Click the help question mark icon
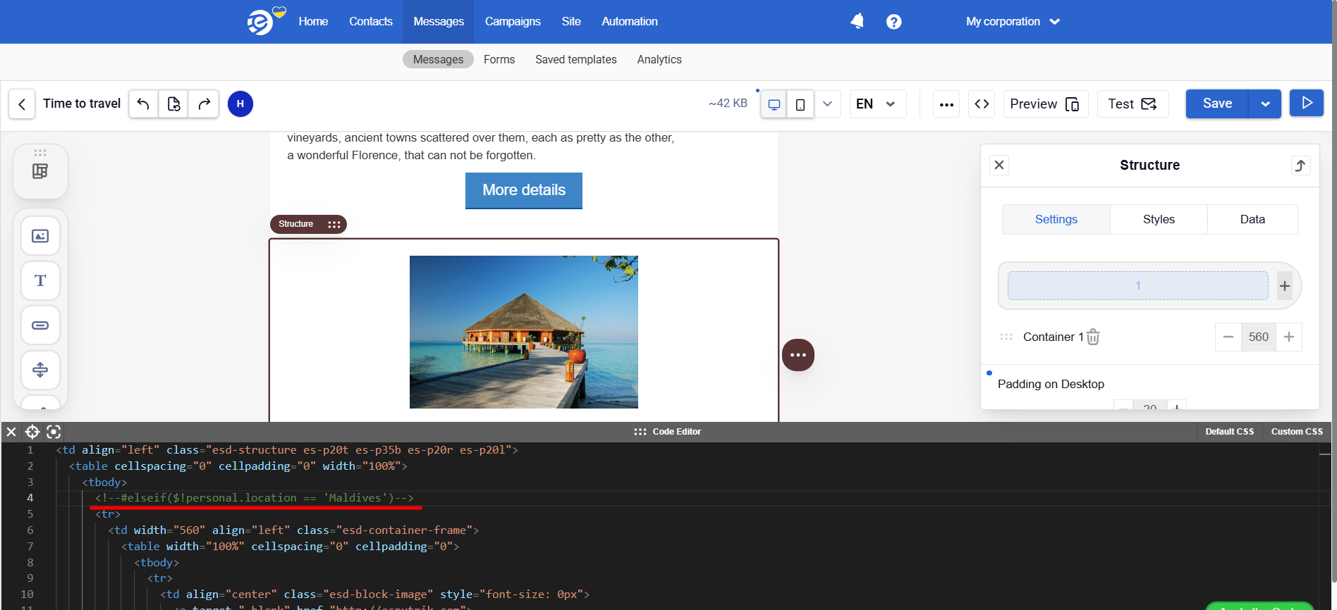1337x610 pixels. 893,22
